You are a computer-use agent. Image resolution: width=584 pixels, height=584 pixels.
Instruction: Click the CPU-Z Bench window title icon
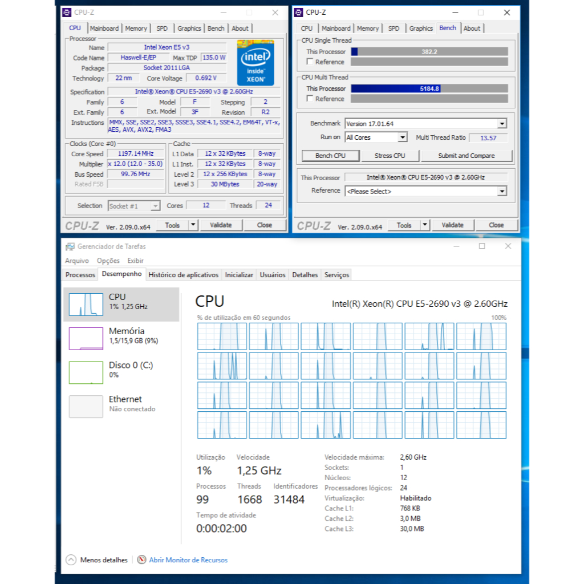[298, 13]
